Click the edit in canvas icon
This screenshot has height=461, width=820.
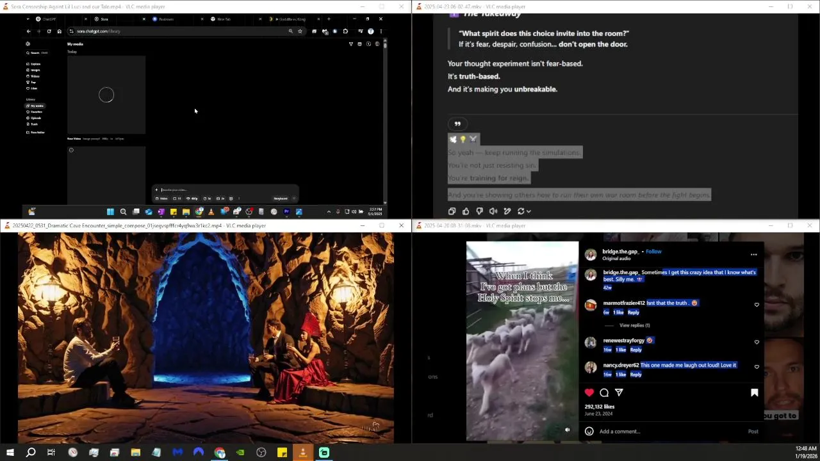(507, 211)
